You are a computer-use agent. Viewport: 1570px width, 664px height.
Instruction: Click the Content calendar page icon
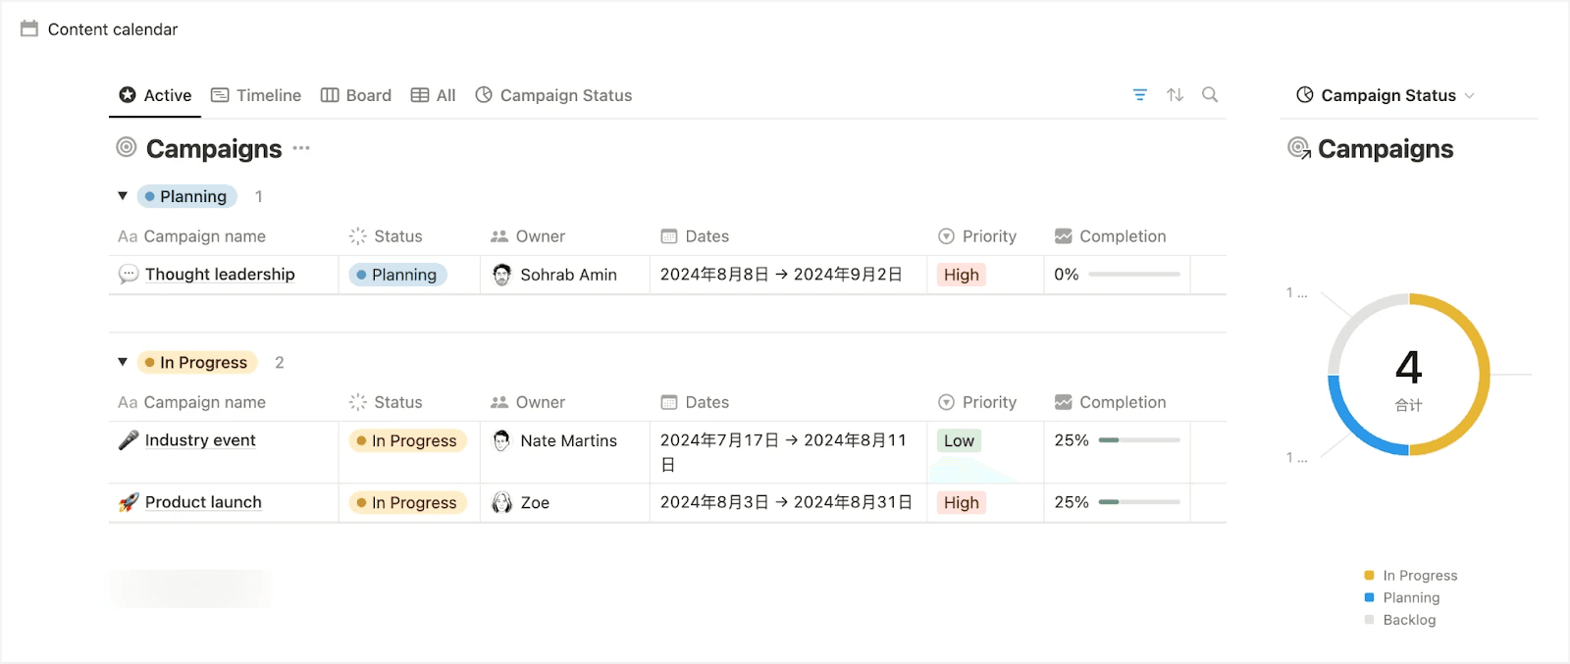click(29, 28)
